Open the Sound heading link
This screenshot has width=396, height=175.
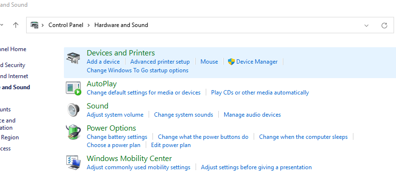97,106
